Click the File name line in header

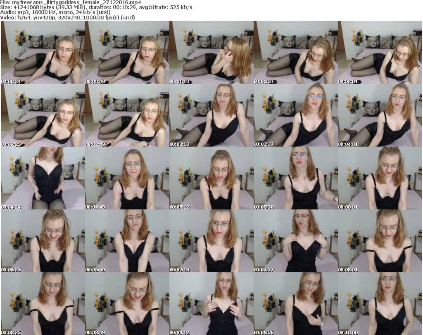tap(71, 2)
